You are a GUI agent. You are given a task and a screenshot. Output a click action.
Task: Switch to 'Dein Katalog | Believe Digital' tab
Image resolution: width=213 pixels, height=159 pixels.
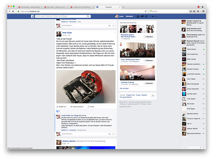click(30, 7)
